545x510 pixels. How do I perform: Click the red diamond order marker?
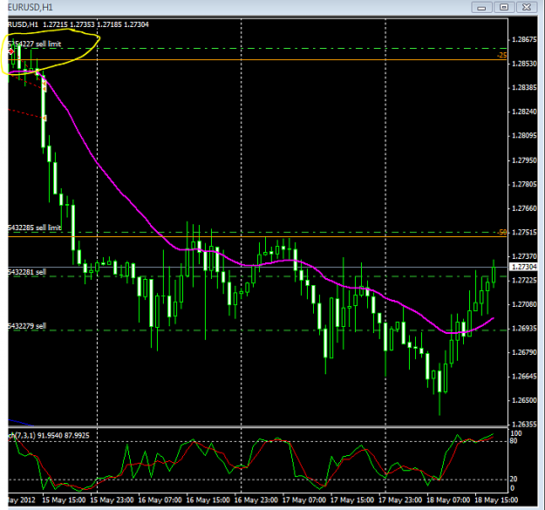coord(11,51)
